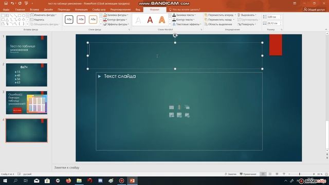Open Заливка фигуры dropdown
The width and height of the screenshot is (329, 185).
tap(116, 15)
